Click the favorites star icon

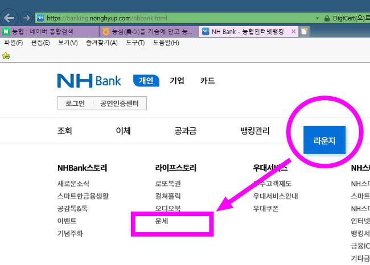6,56
